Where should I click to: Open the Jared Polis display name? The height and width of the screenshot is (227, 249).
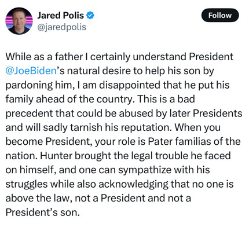click(x=60, y=15)
